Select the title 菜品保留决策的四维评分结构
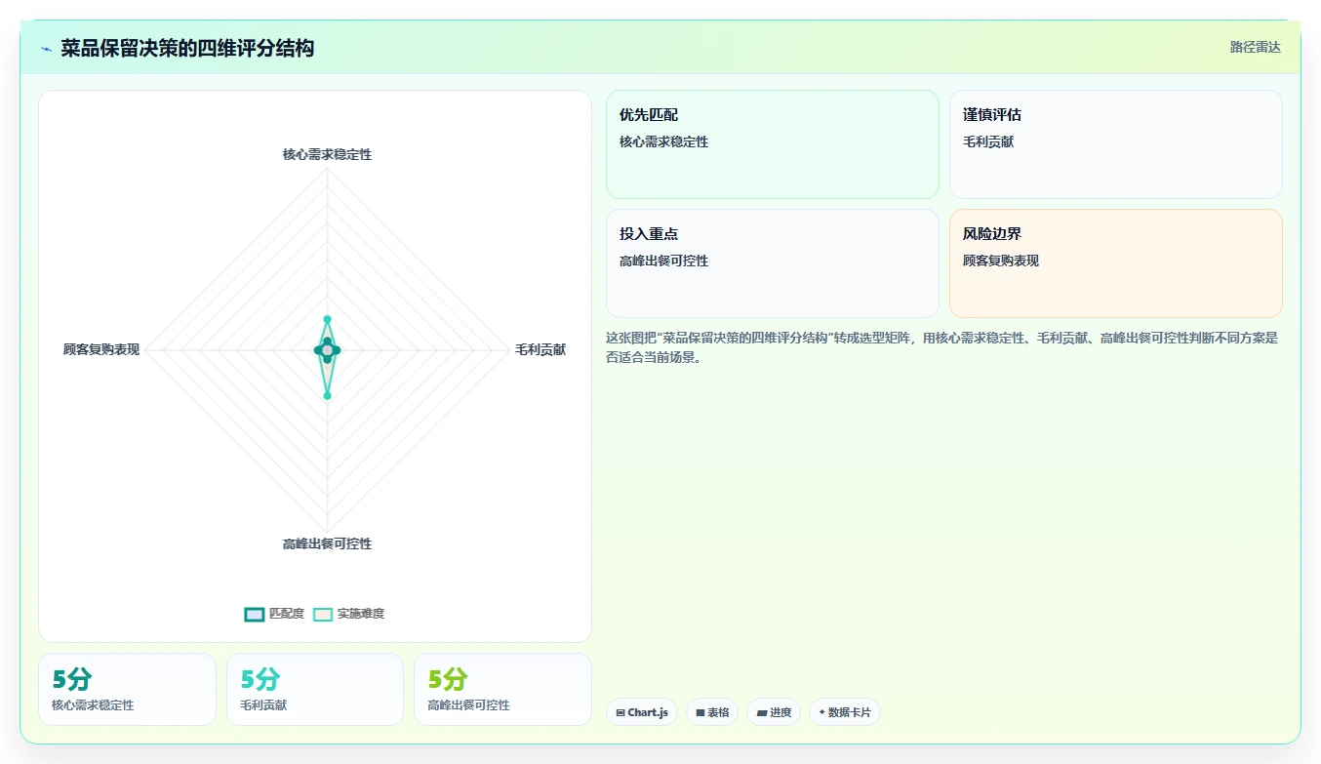Viewport: 1321px width, 764px height. pyautogui.click(x=187, y=48)
